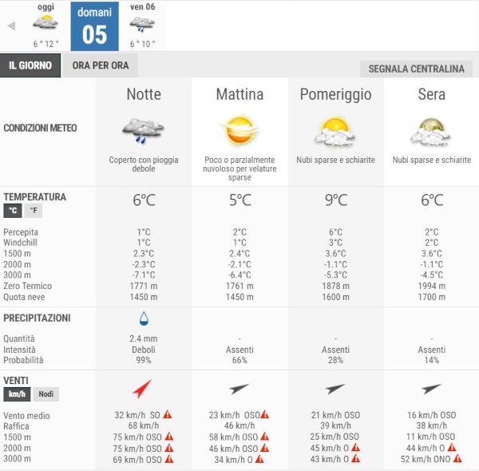Open the ven 06 forecast day

pos(142,26)
